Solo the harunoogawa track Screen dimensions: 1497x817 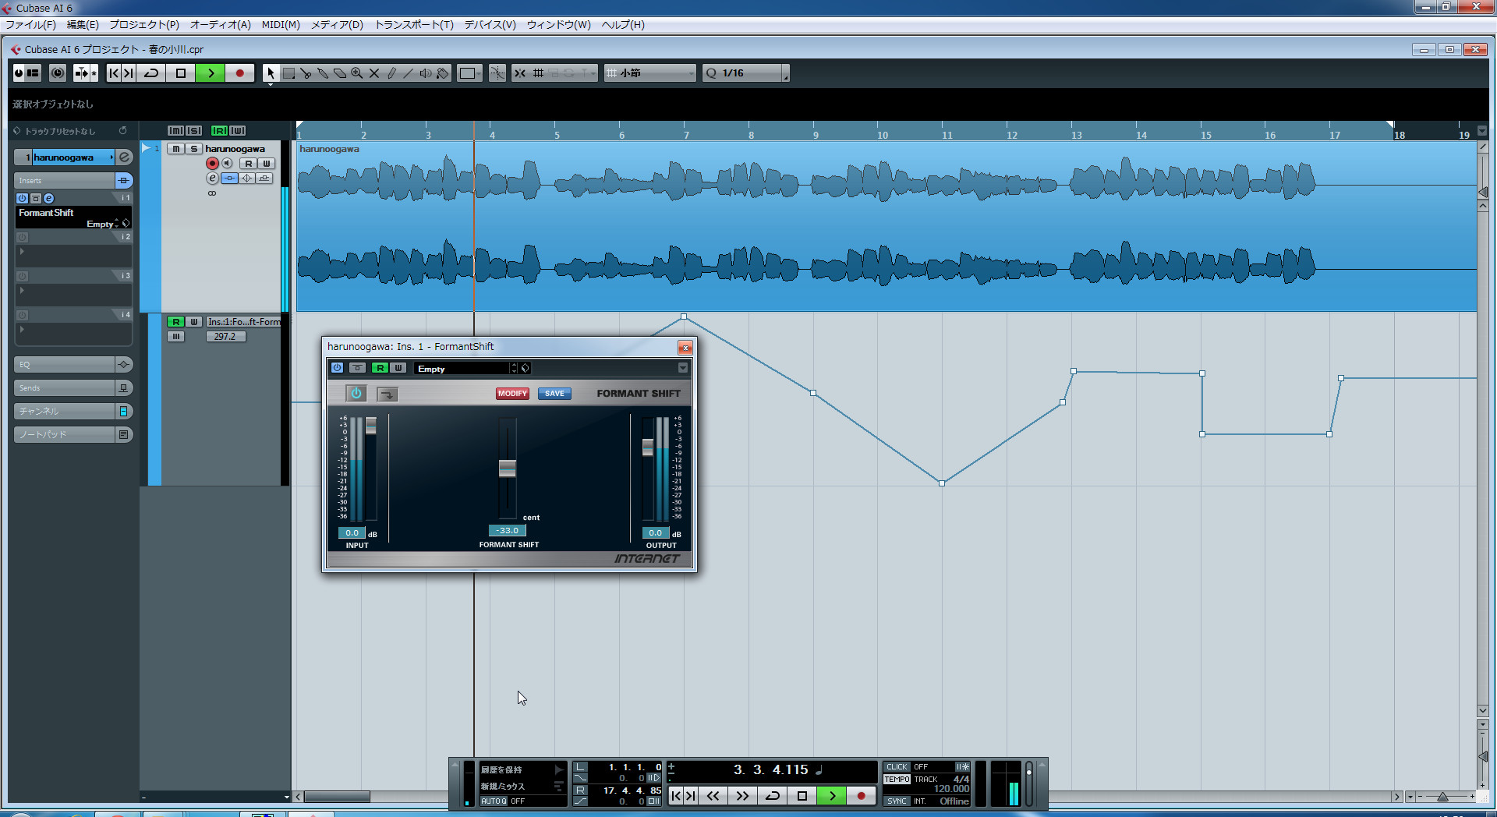194,149
